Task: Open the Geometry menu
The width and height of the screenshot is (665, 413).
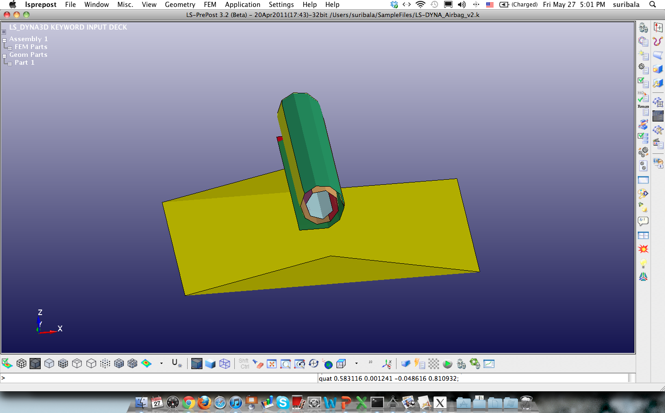Action: pyautogui.click(x=180, y=5)
